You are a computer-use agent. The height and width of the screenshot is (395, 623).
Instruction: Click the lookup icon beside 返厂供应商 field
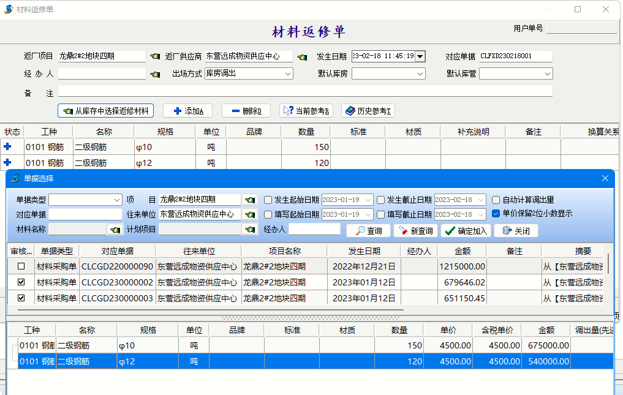302,56
